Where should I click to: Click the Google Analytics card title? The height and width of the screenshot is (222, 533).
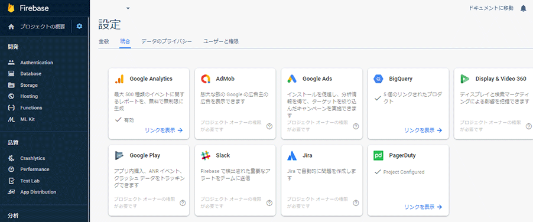point(151,79)
